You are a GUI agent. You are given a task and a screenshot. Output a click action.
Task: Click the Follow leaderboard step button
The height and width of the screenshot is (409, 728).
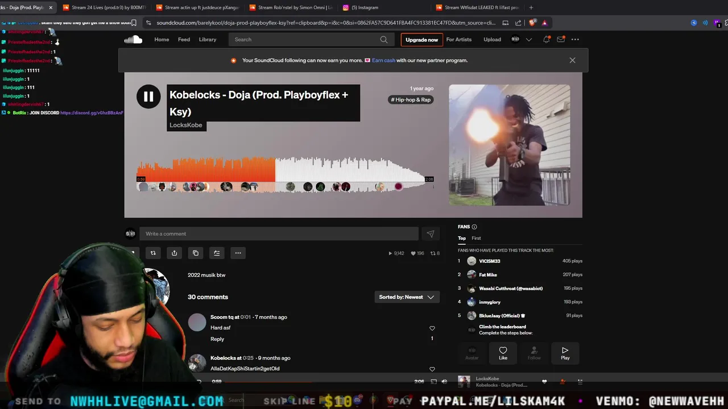tap(534, 353)
